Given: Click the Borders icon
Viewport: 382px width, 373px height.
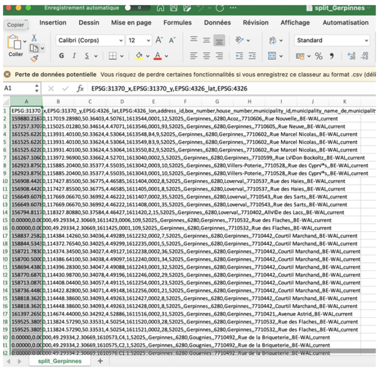Looking at the screenshot, I should [113, 56].
